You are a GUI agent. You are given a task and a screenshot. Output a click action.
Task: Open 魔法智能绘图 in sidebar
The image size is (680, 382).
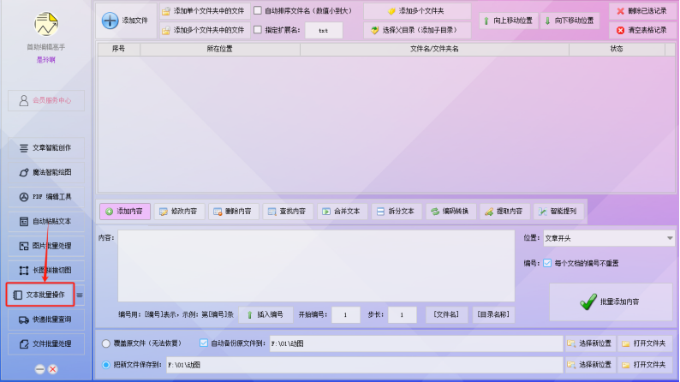(46, 172)
